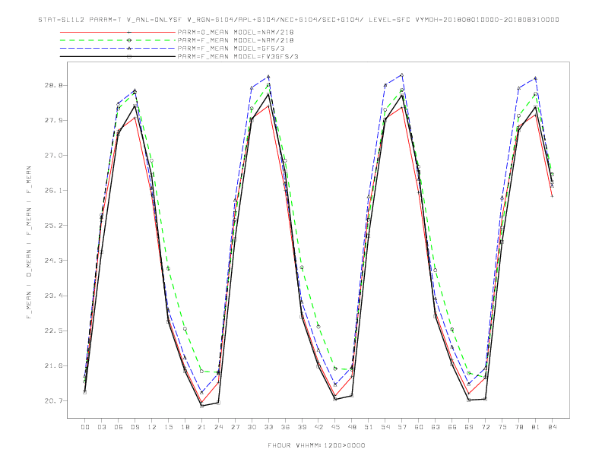Click x-axis forecast hour 21
602x465 pixels.
coord(201,427)
